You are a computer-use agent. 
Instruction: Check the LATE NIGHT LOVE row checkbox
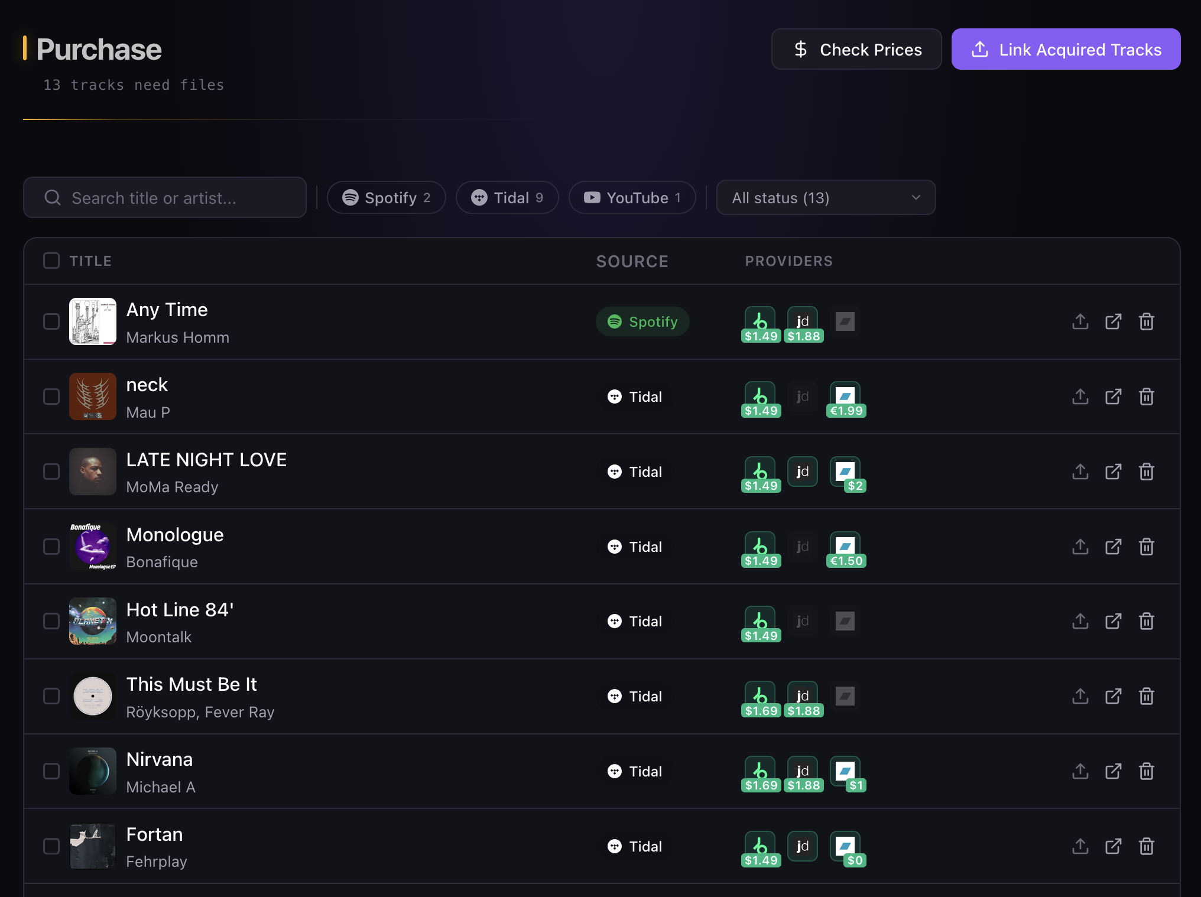51,472
